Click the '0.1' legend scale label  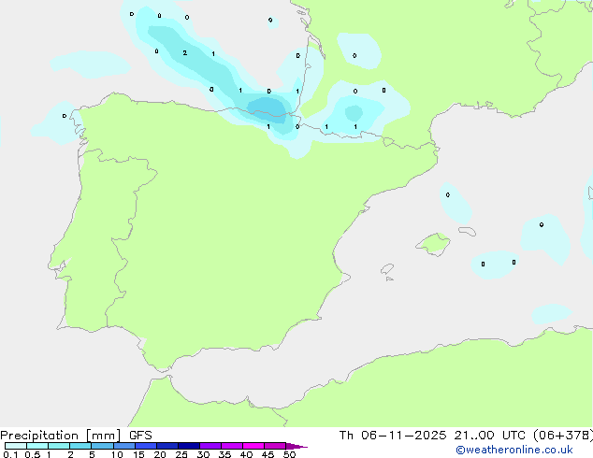tap(10, 454)
